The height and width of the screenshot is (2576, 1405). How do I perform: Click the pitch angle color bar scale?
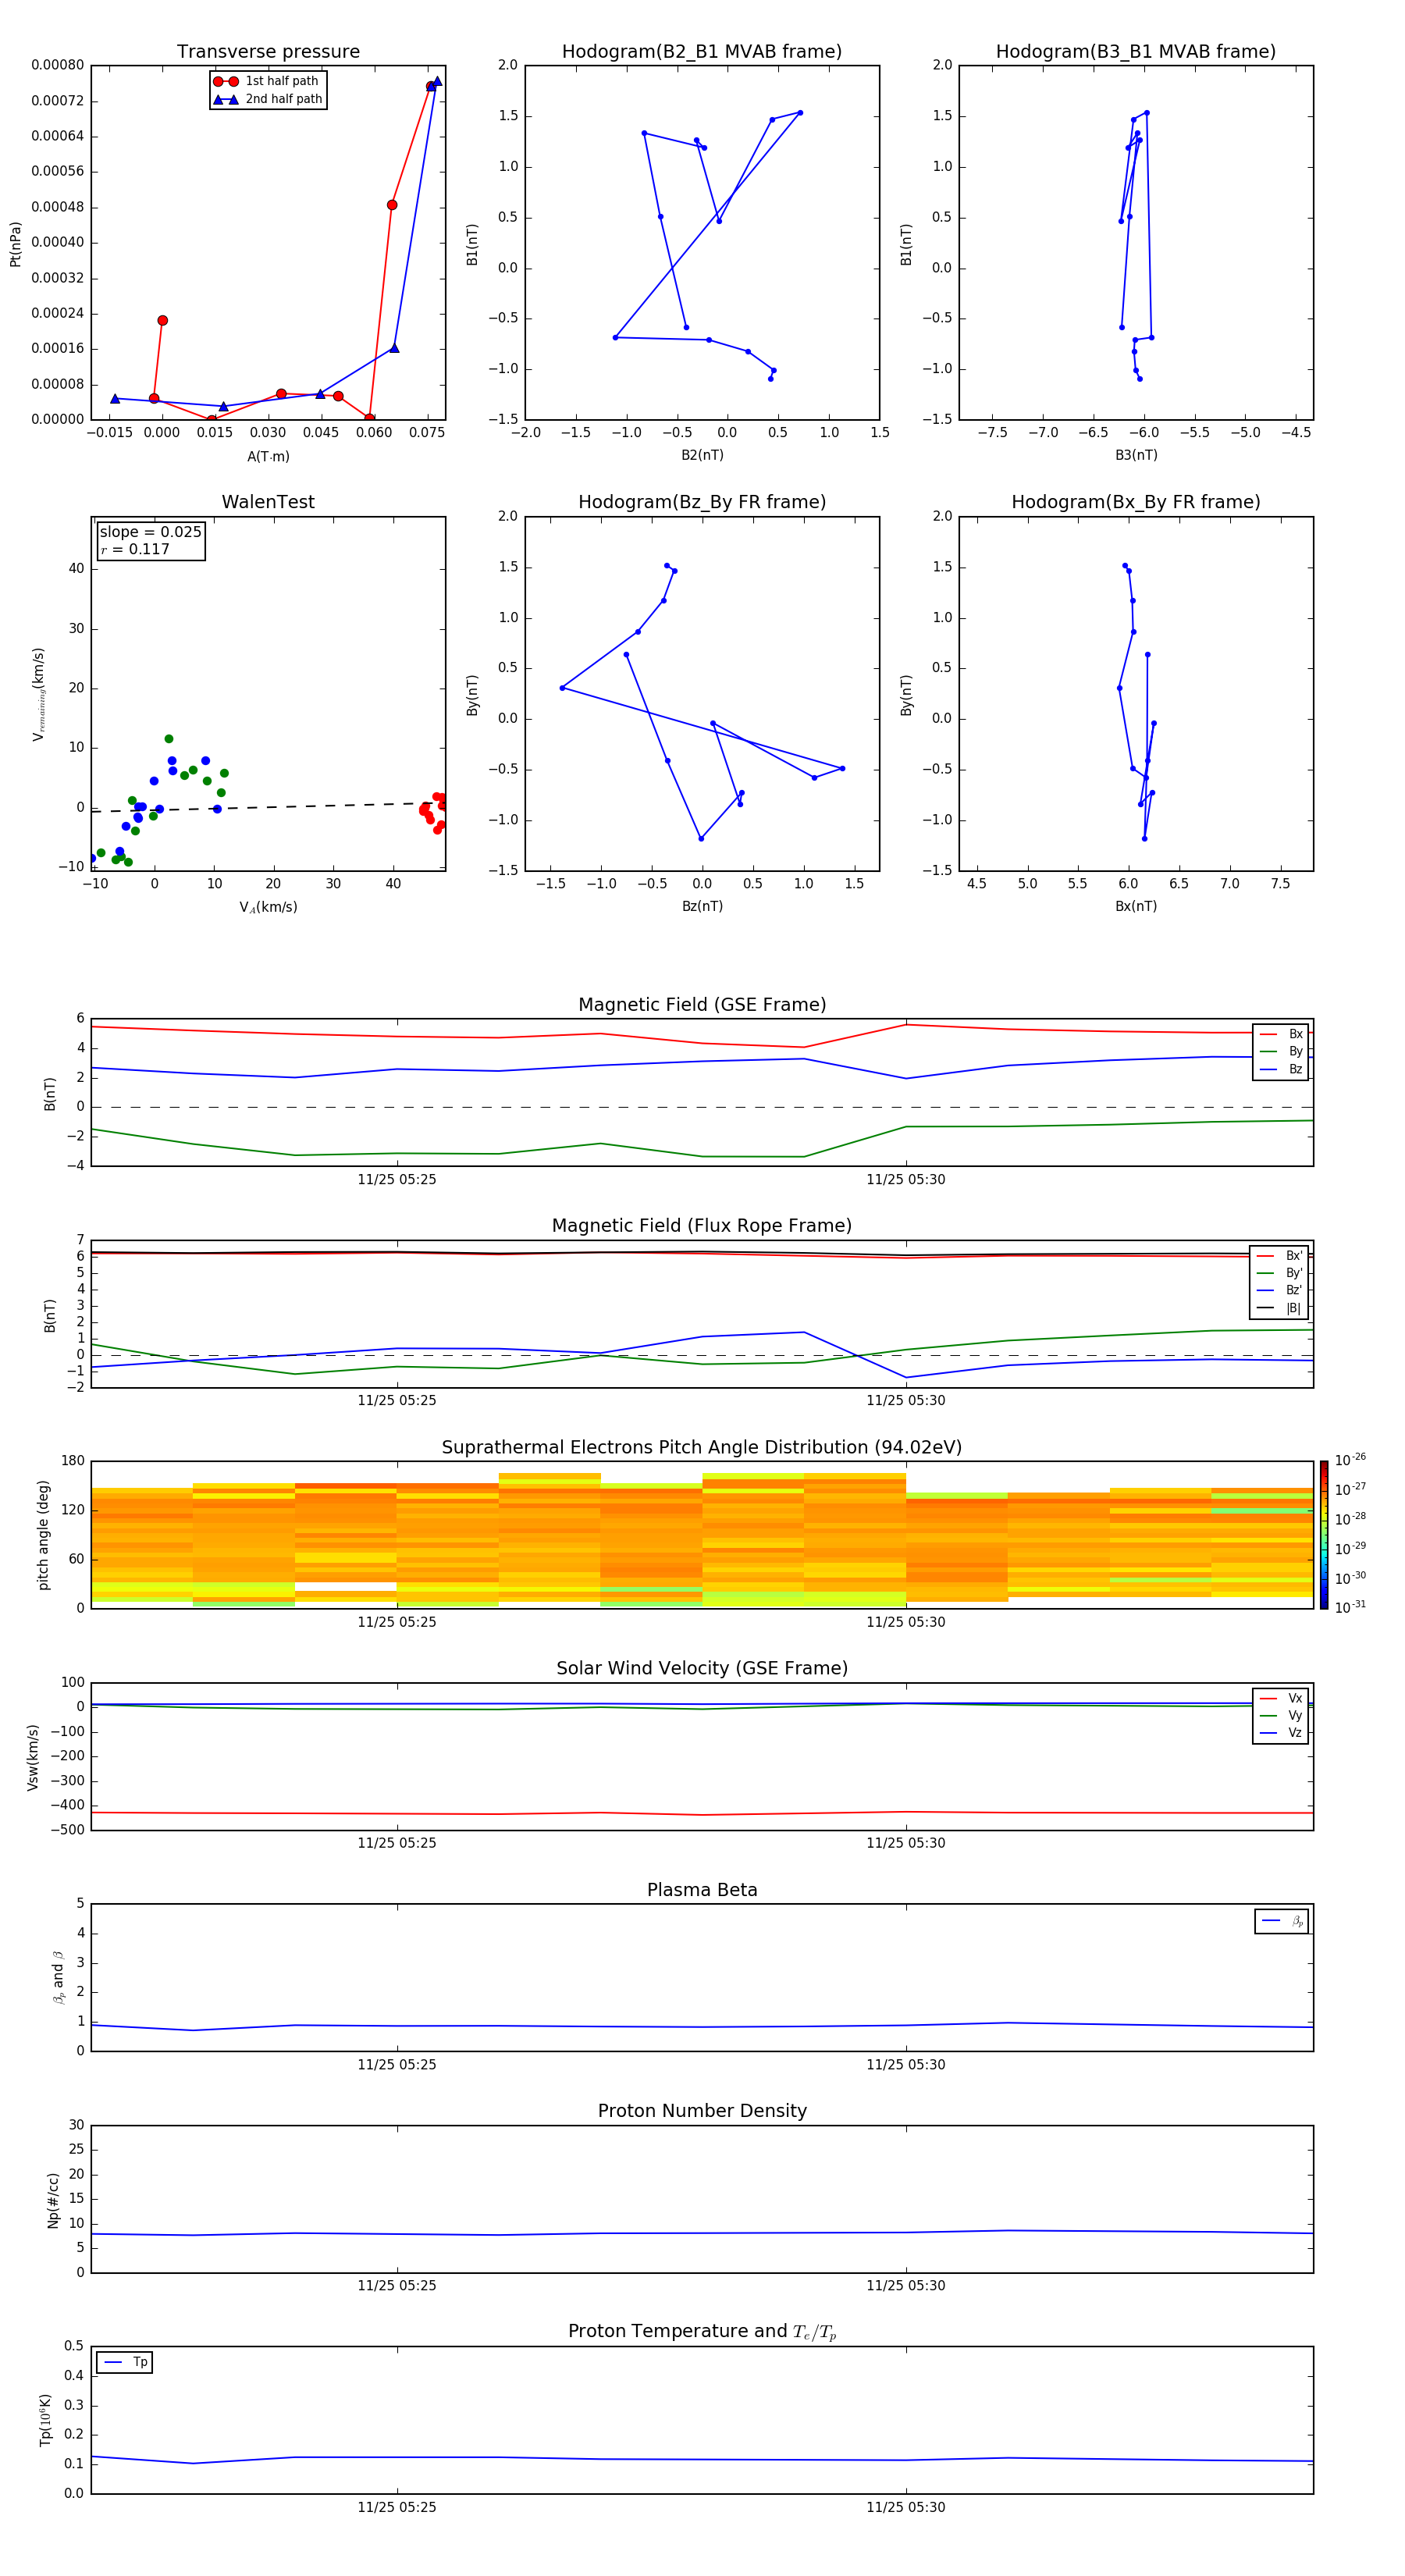(x=1324, y=1535)
